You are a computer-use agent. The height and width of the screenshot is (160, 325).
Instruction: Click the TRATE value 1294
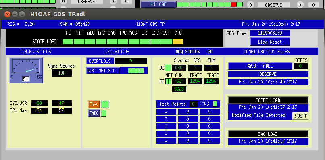point(211,81)
